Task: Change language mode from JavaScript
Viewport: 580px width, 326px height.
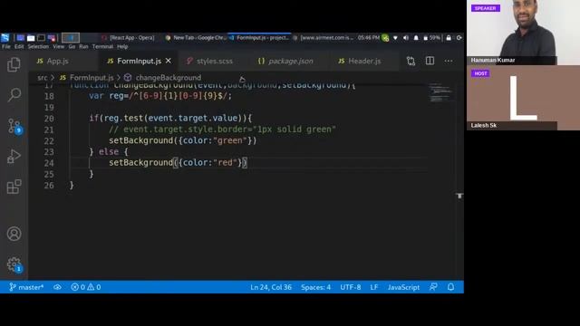Action: coord(403,287)
